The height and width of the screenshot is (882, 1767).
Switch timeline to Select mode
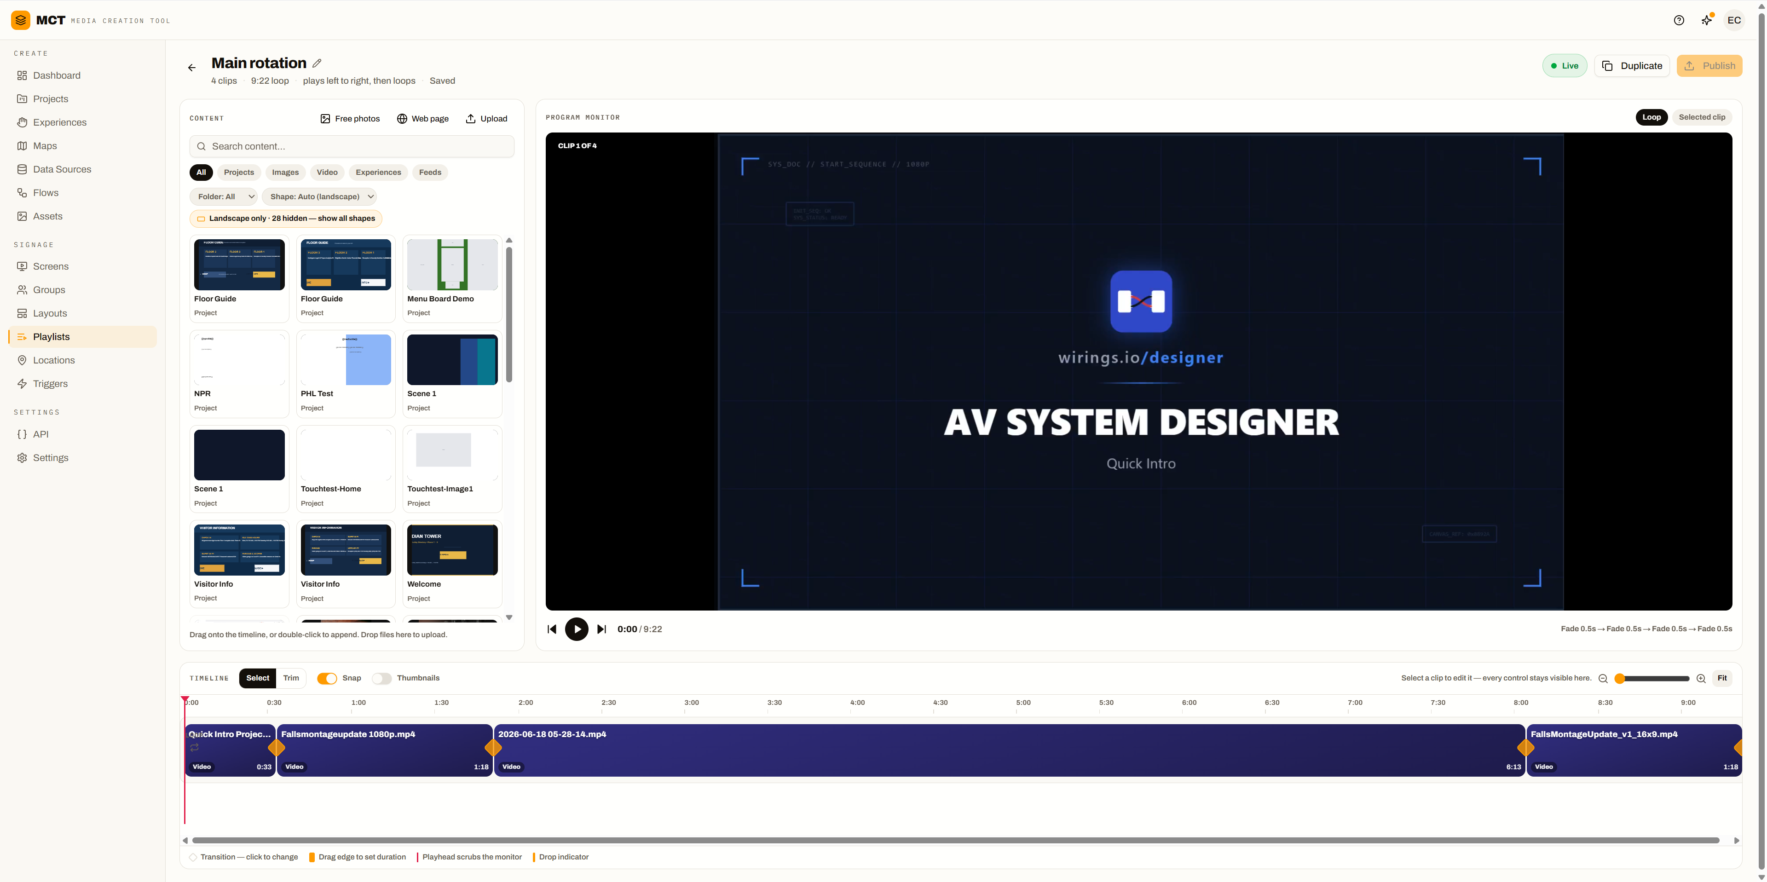click(258, 678)
